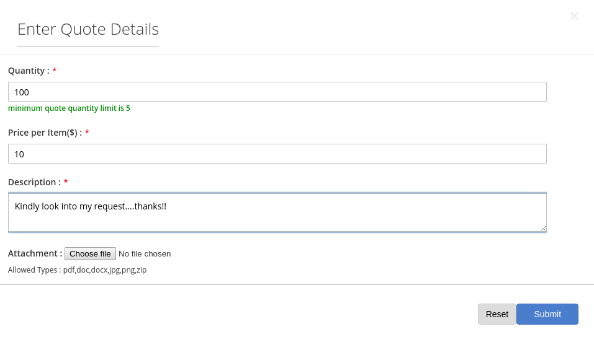Click the Price per Item($) label
The image size is (594, 342).
tap(45, 133)
